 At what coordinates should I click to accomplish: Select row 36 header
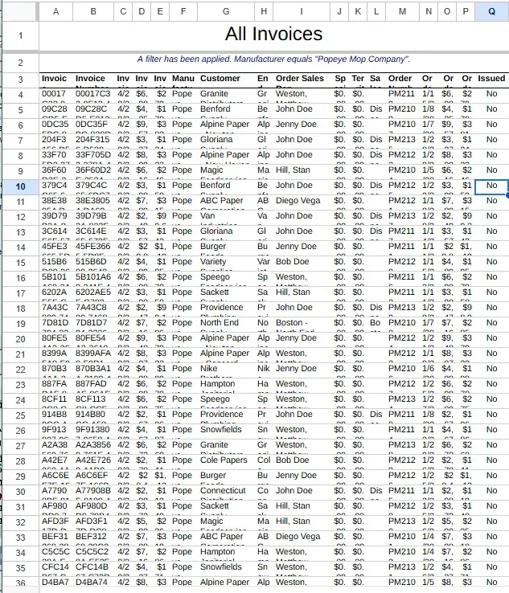20,583
